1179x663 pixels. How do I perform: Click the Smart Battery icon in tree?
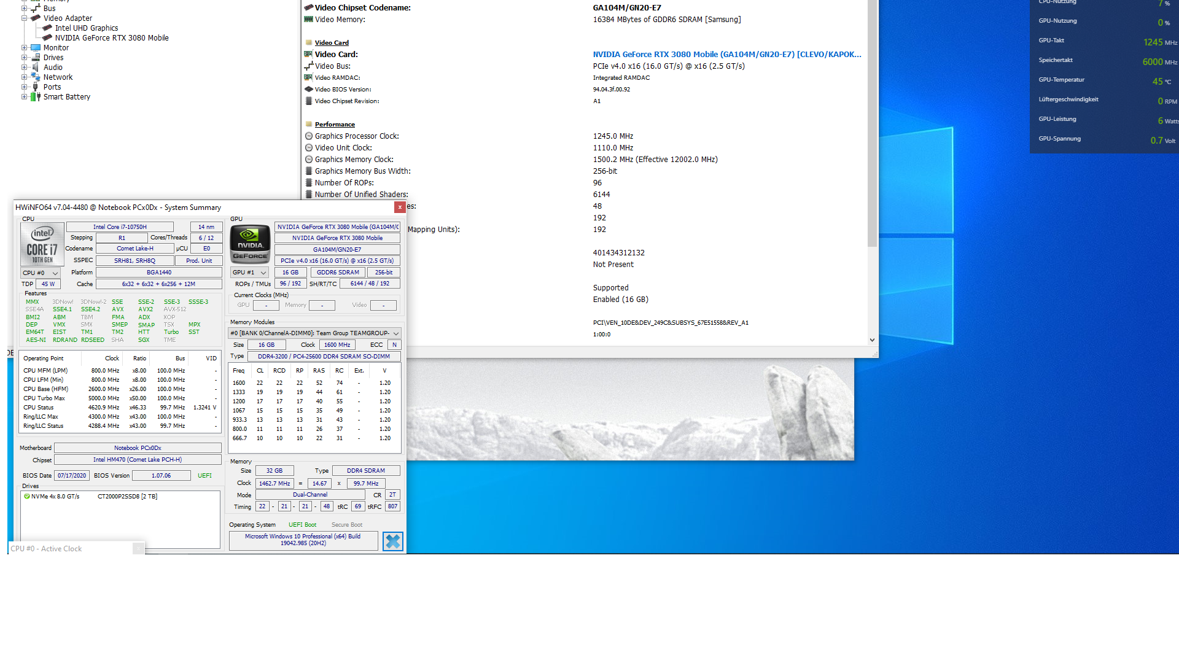coord(36,97)
